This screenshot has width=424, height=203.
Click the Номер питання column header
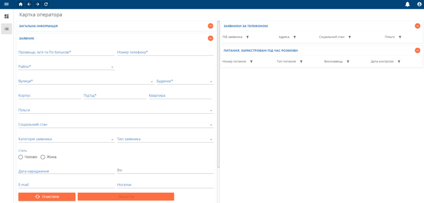pyautogui.click(x=234, y=62)
